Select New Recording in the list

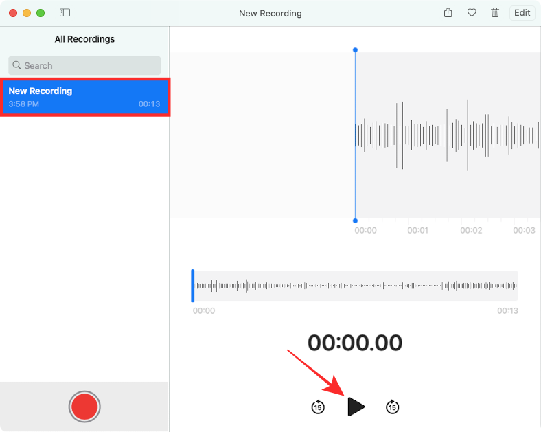(x=85, y=97)
